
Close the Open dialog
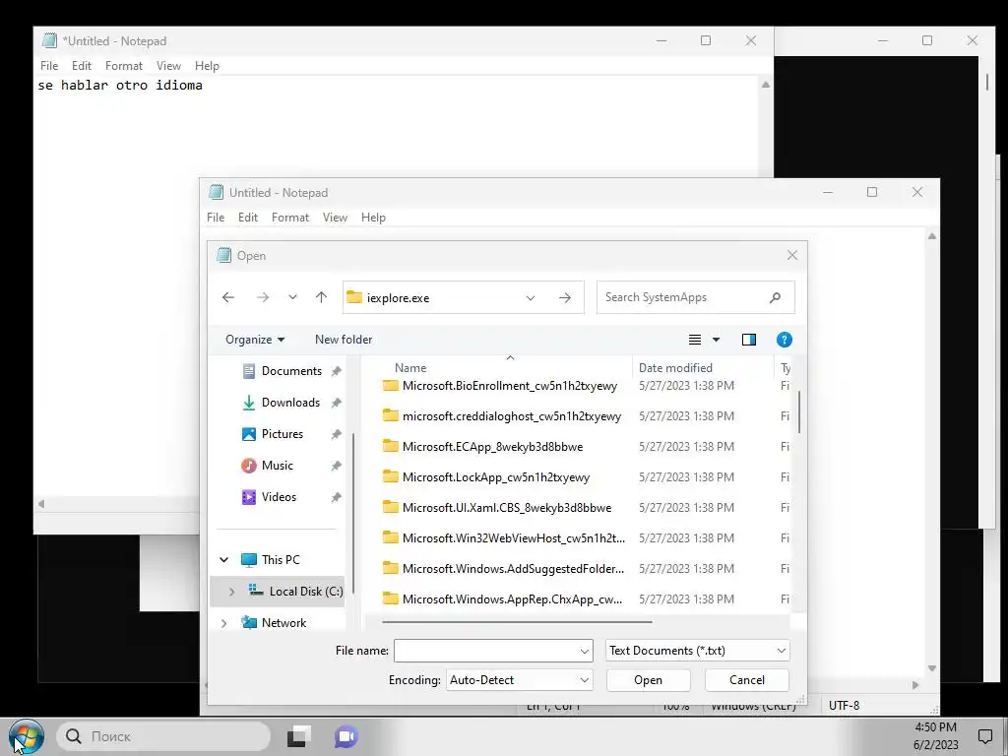pos(792,255)
